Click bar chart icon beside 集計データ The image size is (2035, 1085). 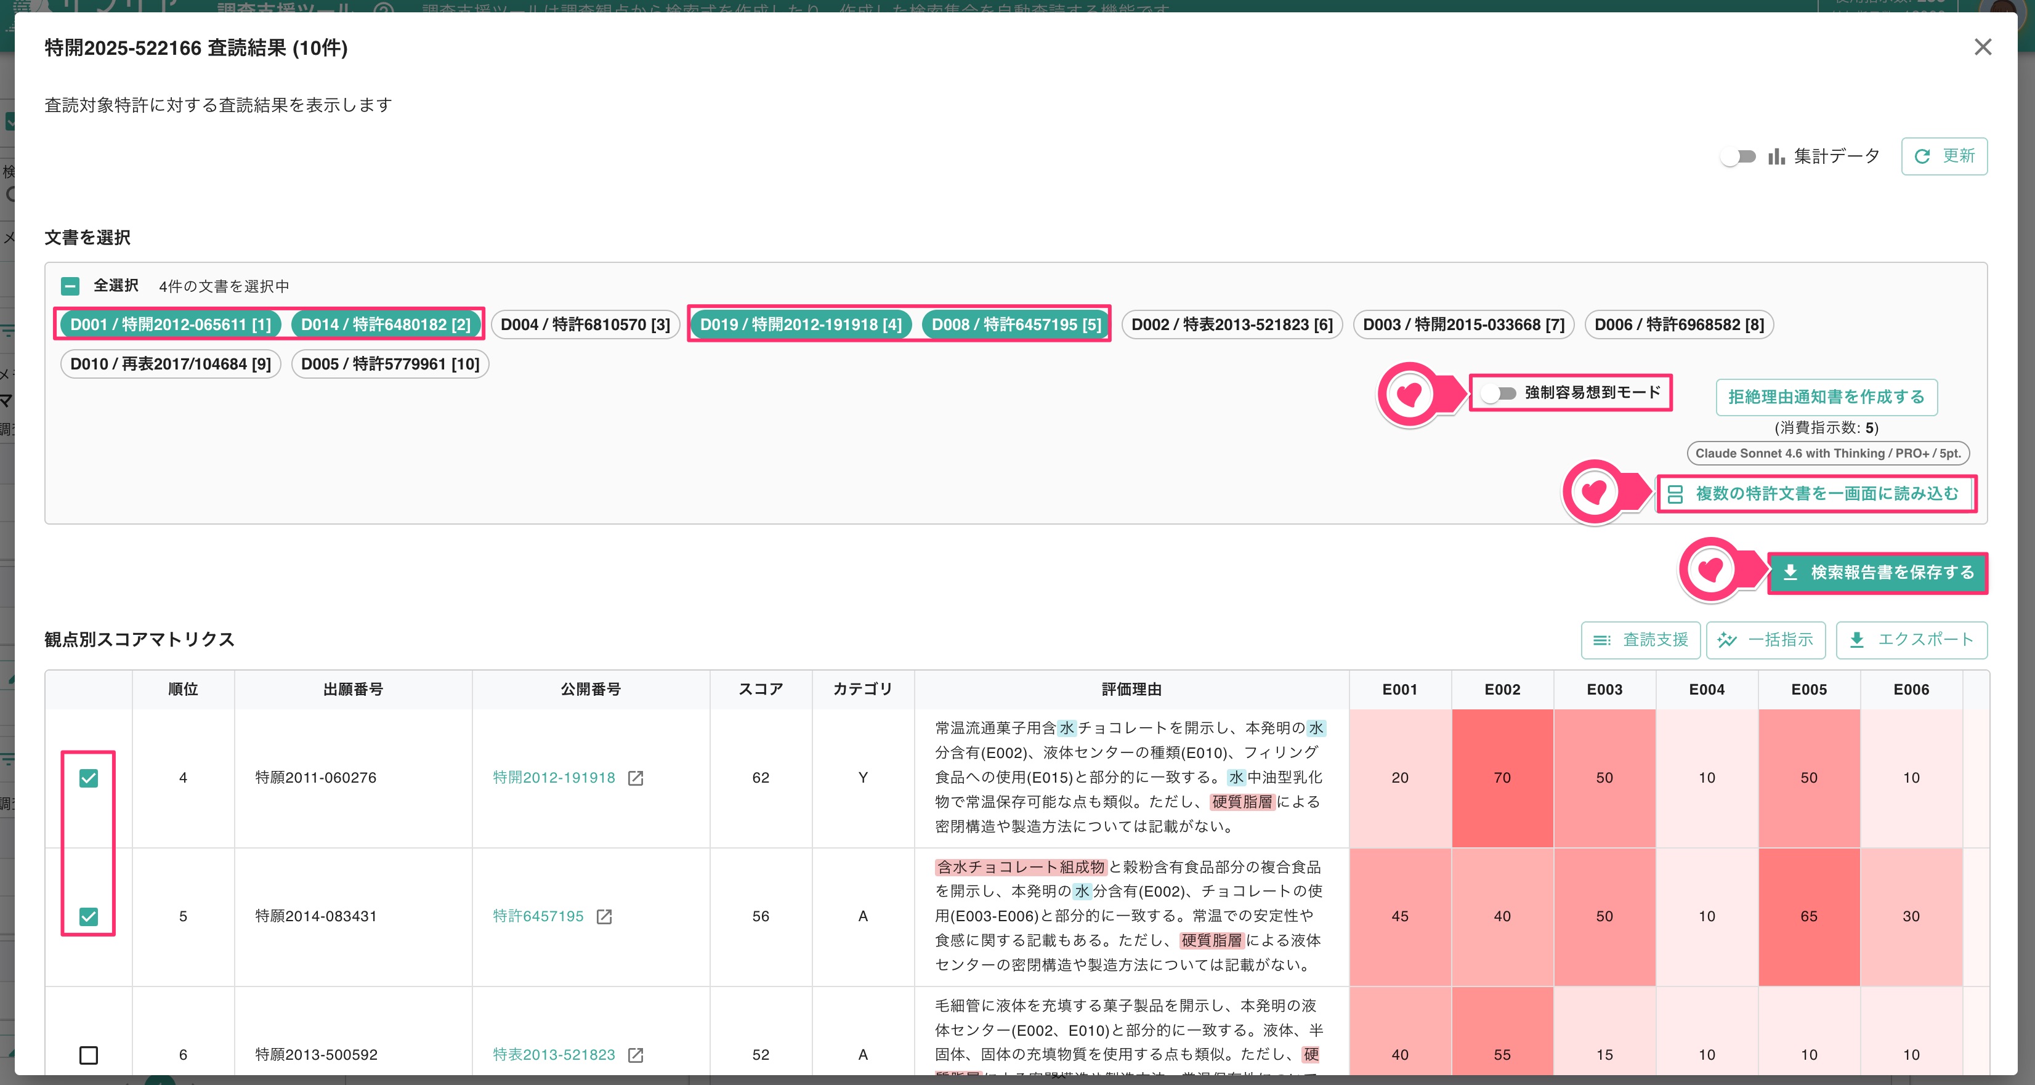pos(1776,156)
